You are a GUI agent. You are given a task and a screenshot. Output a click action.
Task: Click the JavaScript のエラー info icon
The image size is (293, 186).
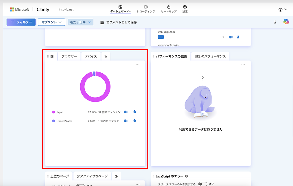(x=186, y=176)
